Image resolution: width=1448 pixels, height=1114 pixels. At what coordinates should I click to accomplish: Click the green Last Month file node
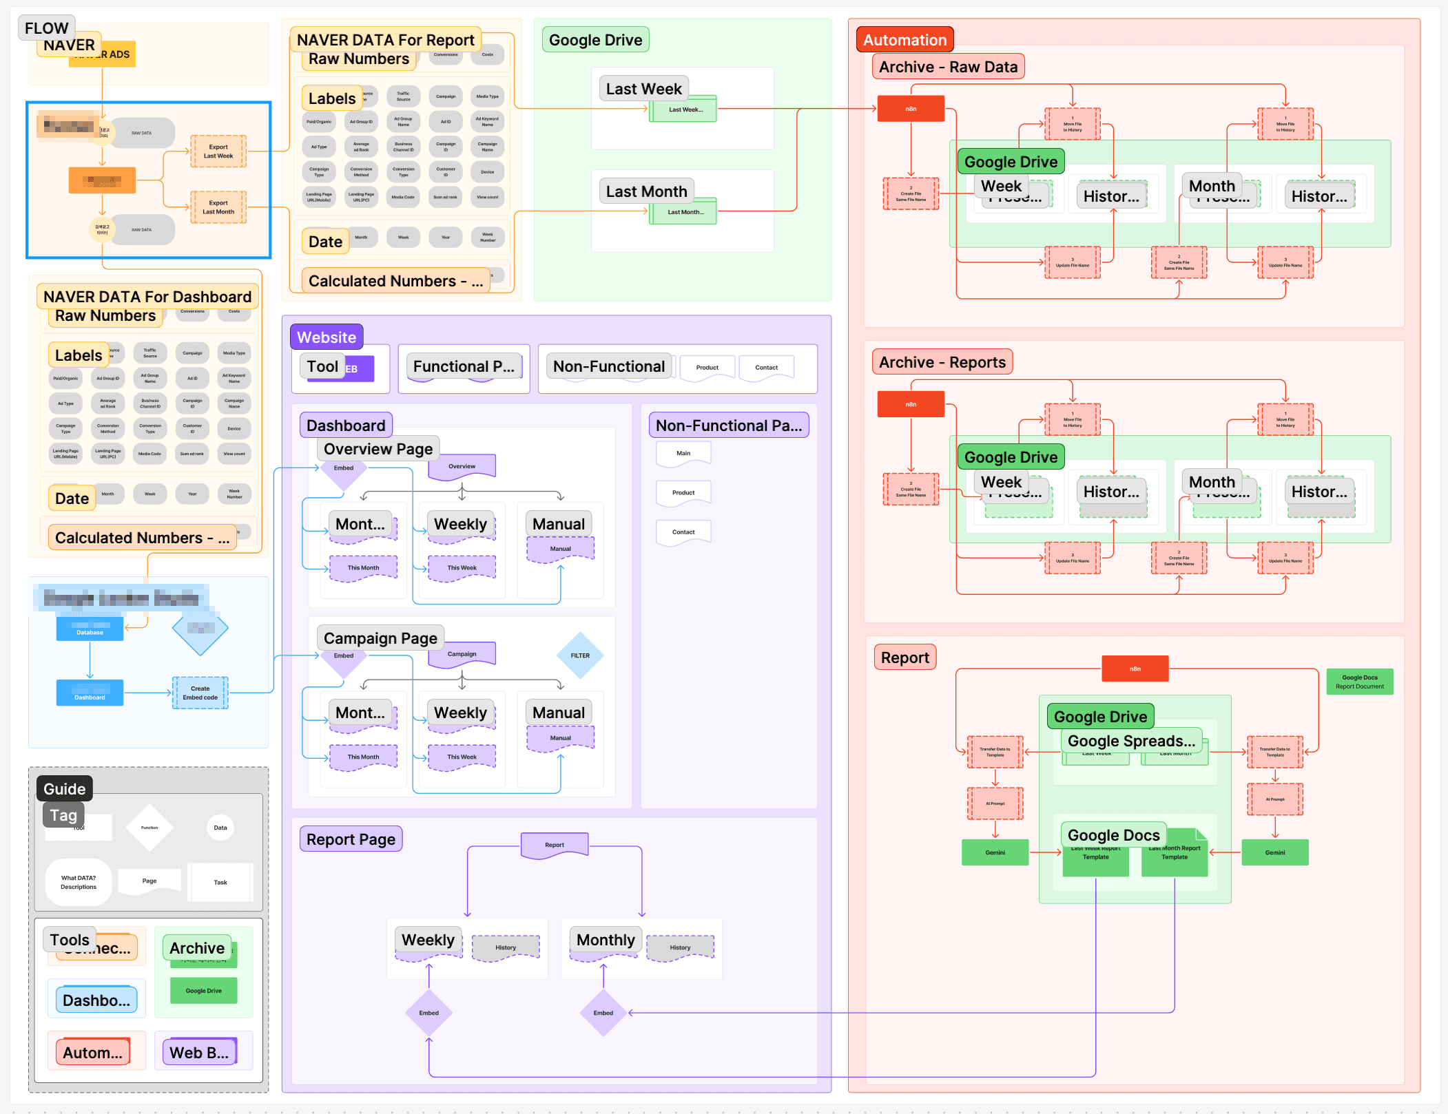[x=685, y=212]
